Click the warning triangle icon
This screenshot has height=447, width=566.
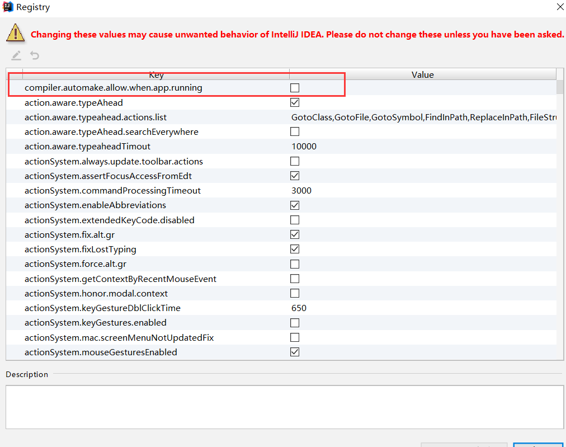click(x=15, y=33)
